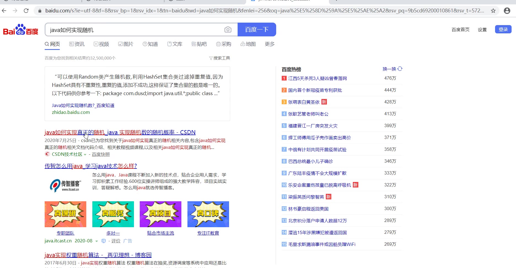The width and height of the screenshot is (516, 268).
Task: Open the browser profile account icon
Action: click(x=507, y=11)
